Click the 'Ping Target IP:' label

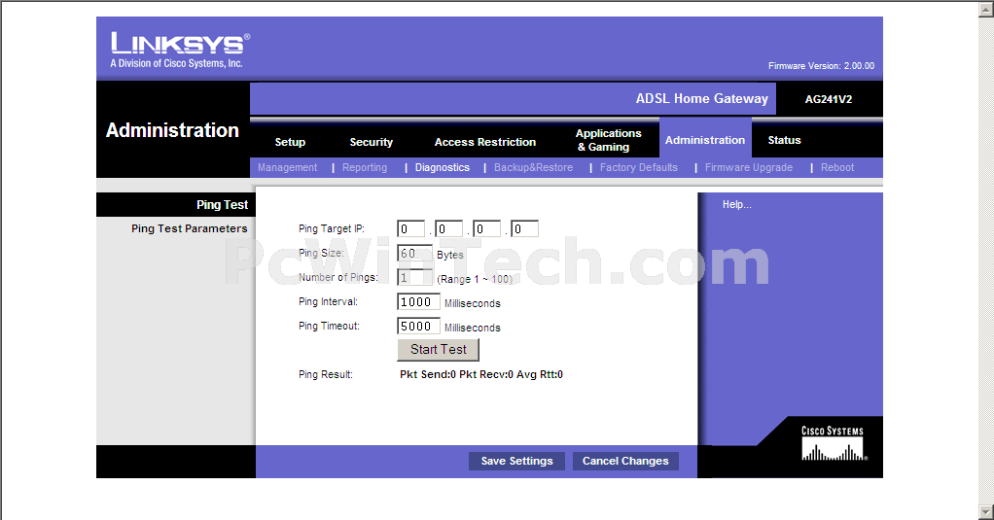click(331, 228)
